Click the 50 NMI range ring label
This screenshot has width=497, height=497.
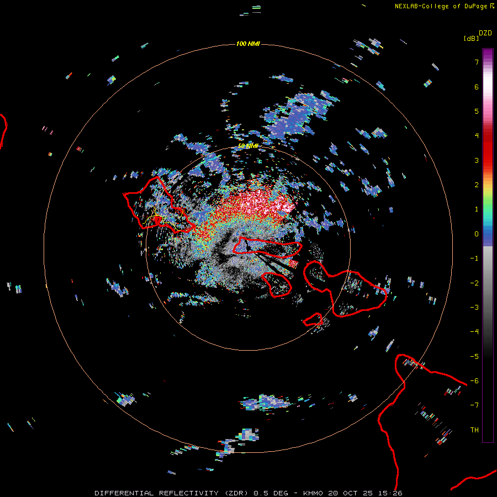tap(248, 146)
